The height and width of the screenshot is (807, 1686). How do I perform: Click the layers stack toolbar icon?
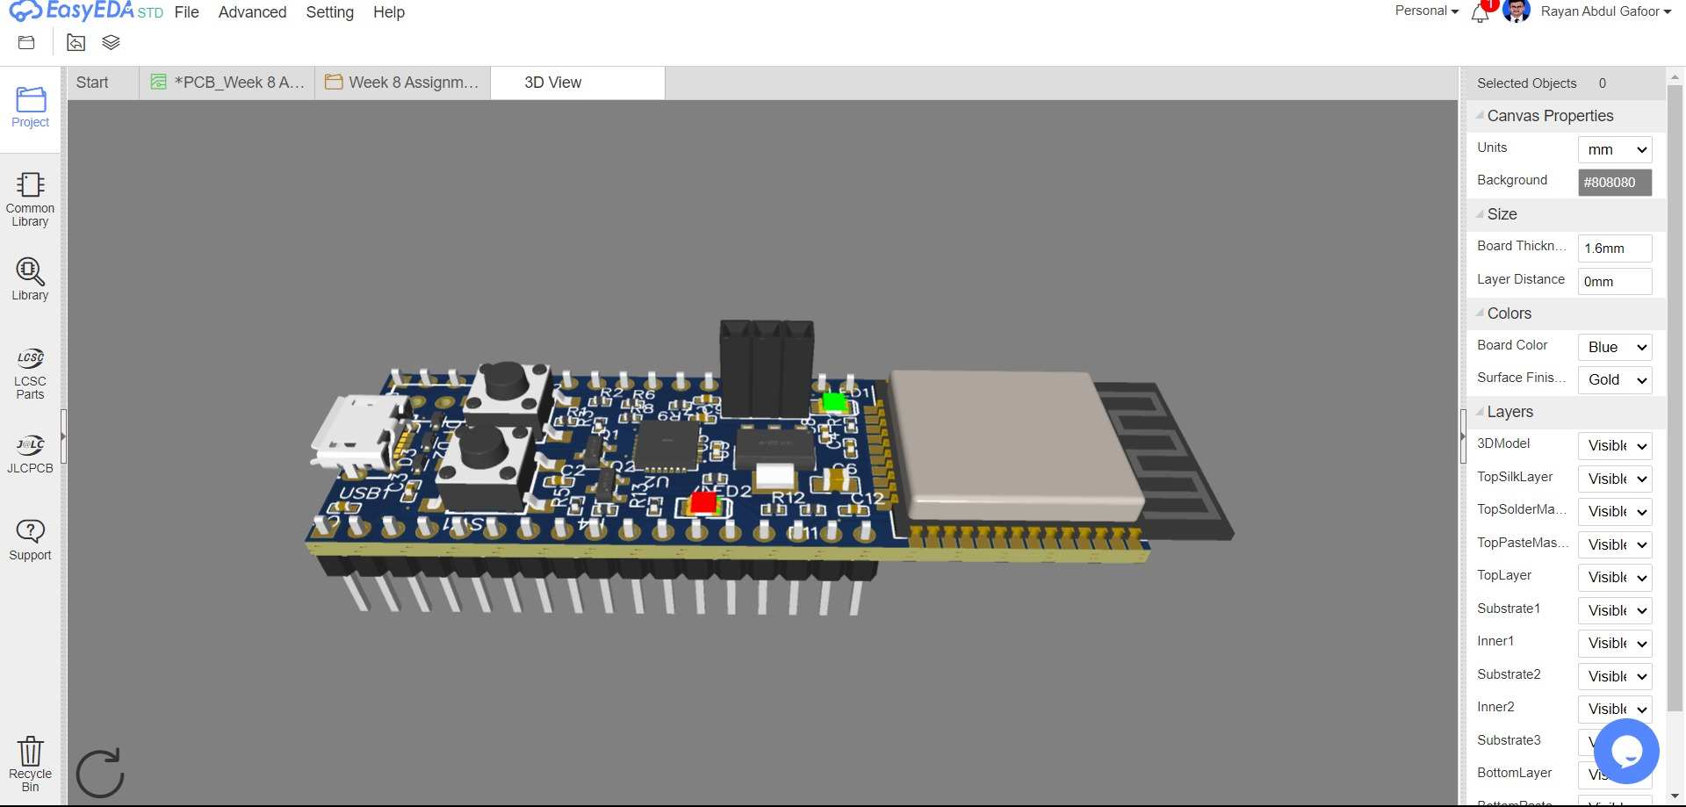[111, 42]
